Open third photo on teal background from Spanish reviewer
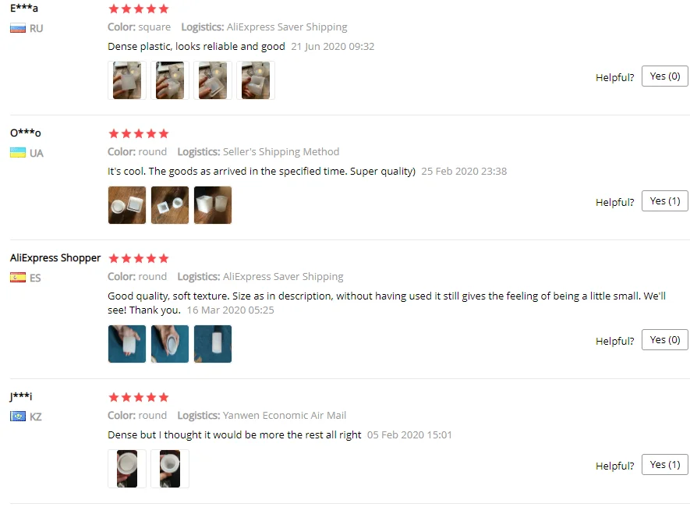Image resolution: width=690 pixels, height=507 pixels. tap(213, 344)
